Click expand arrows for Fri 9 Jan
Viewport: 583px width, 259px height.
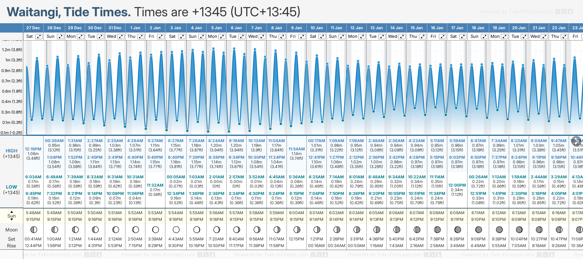302,37
